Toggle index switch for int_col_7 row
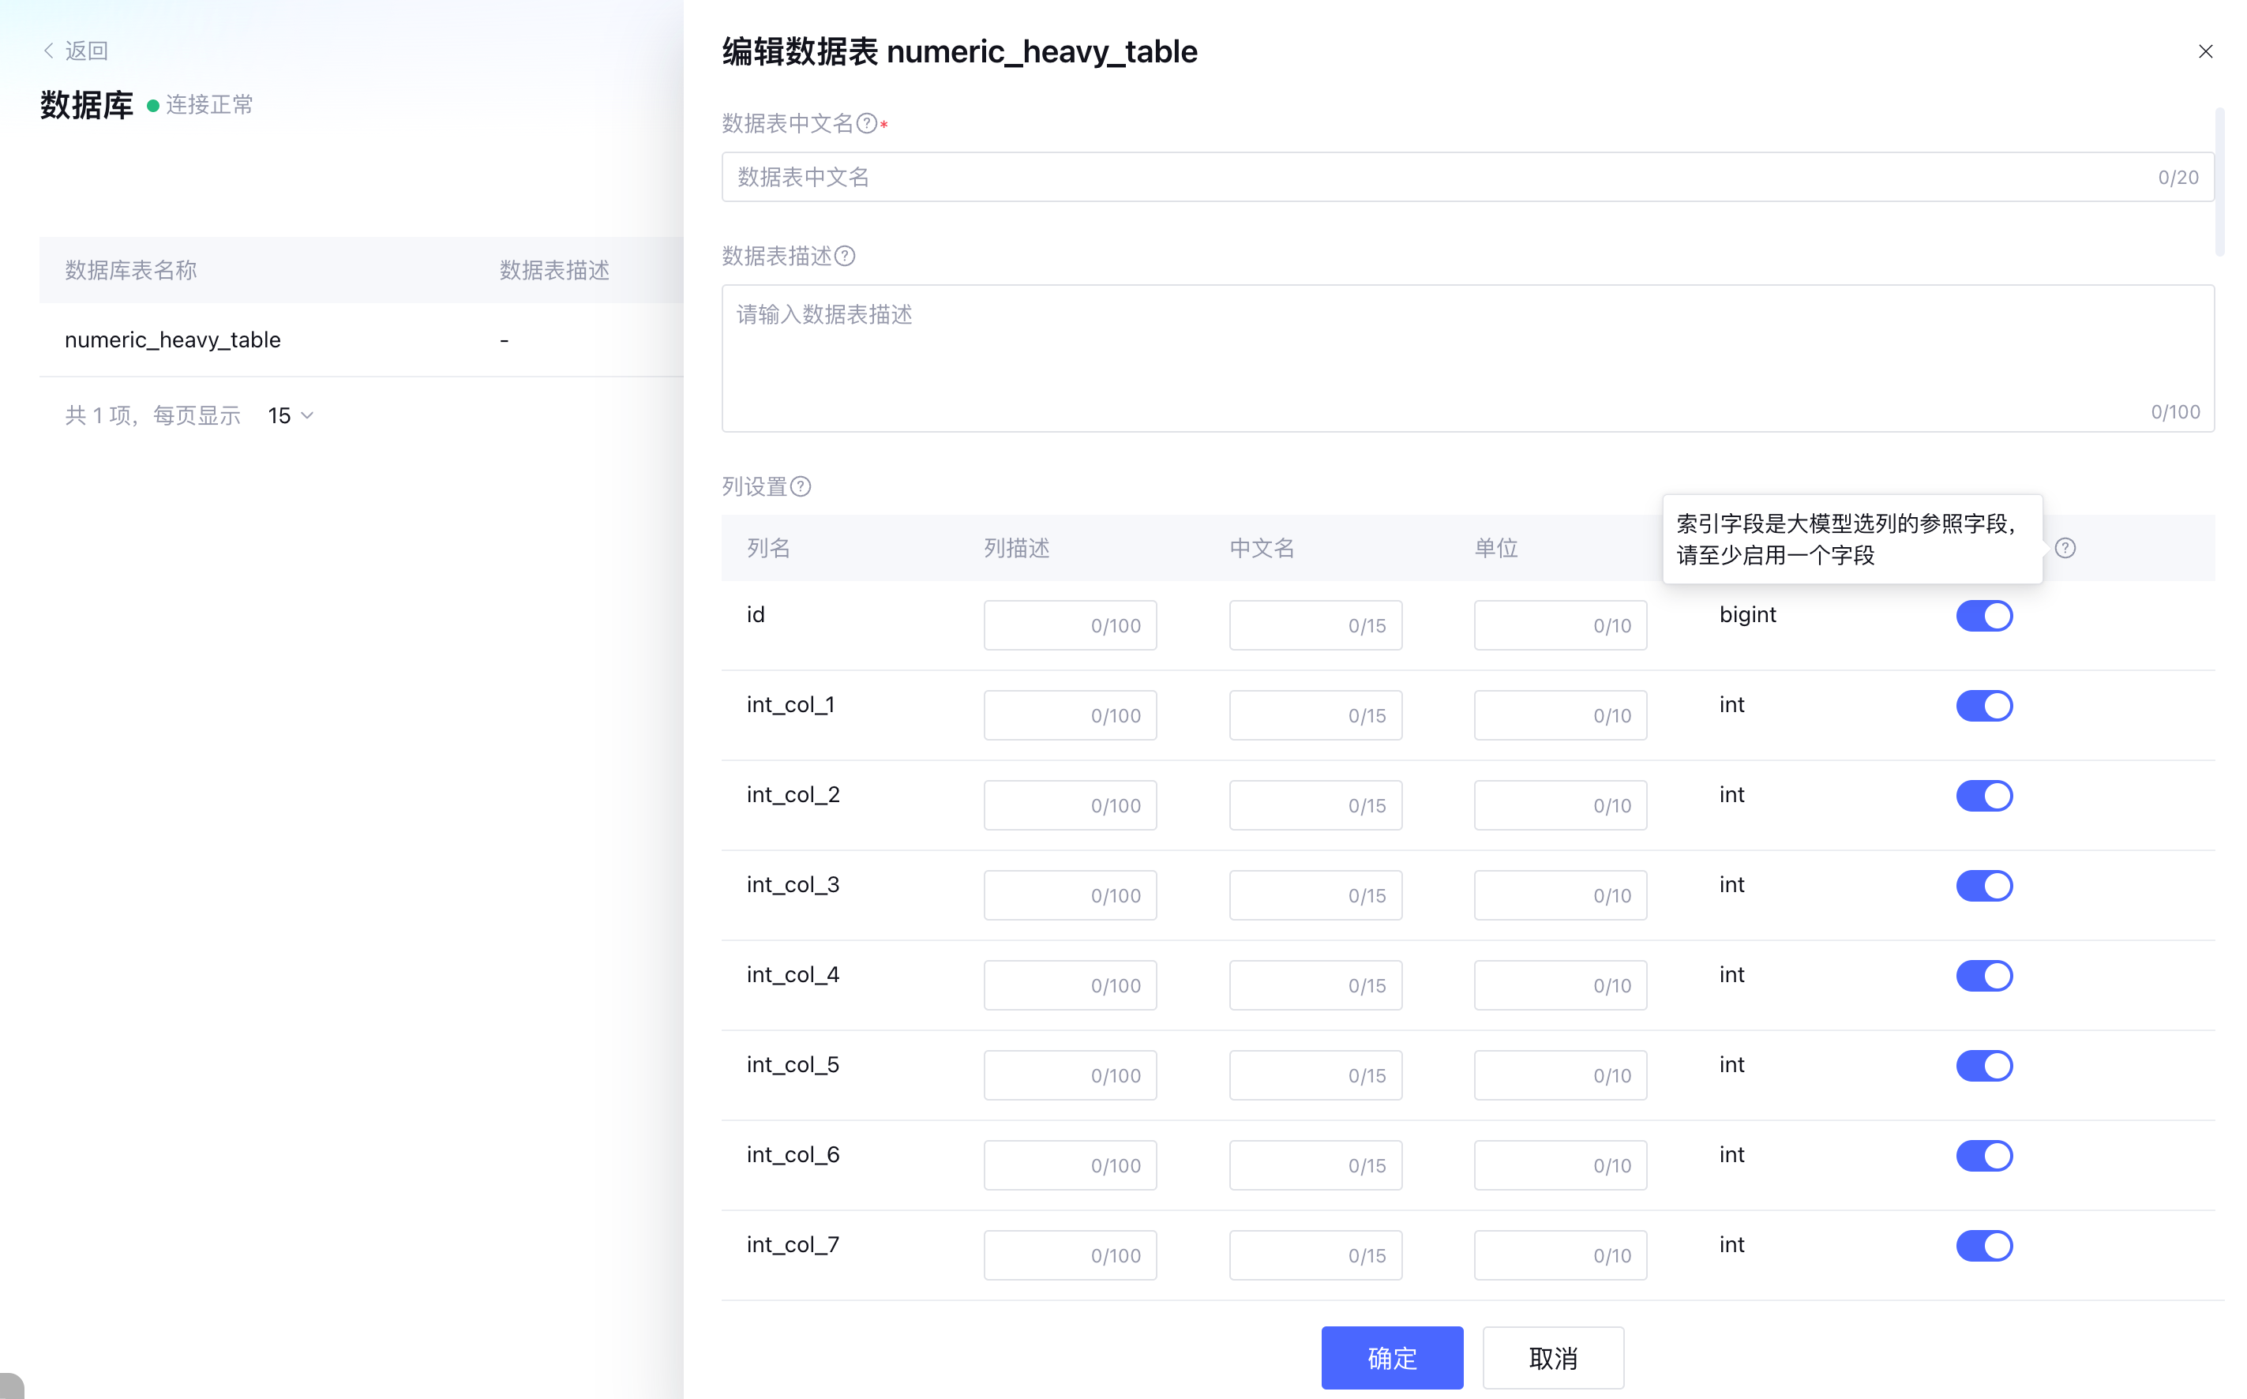This screenshot has height=1399, width=2247. pyautogui.click(x=1983, y=1245)
